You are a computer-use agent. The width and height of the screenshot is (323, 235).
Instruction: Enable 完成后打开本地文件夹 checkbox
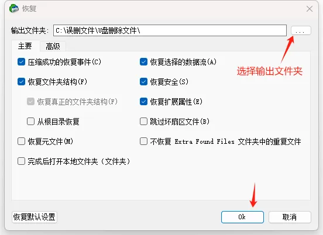[x=21, y=161]
